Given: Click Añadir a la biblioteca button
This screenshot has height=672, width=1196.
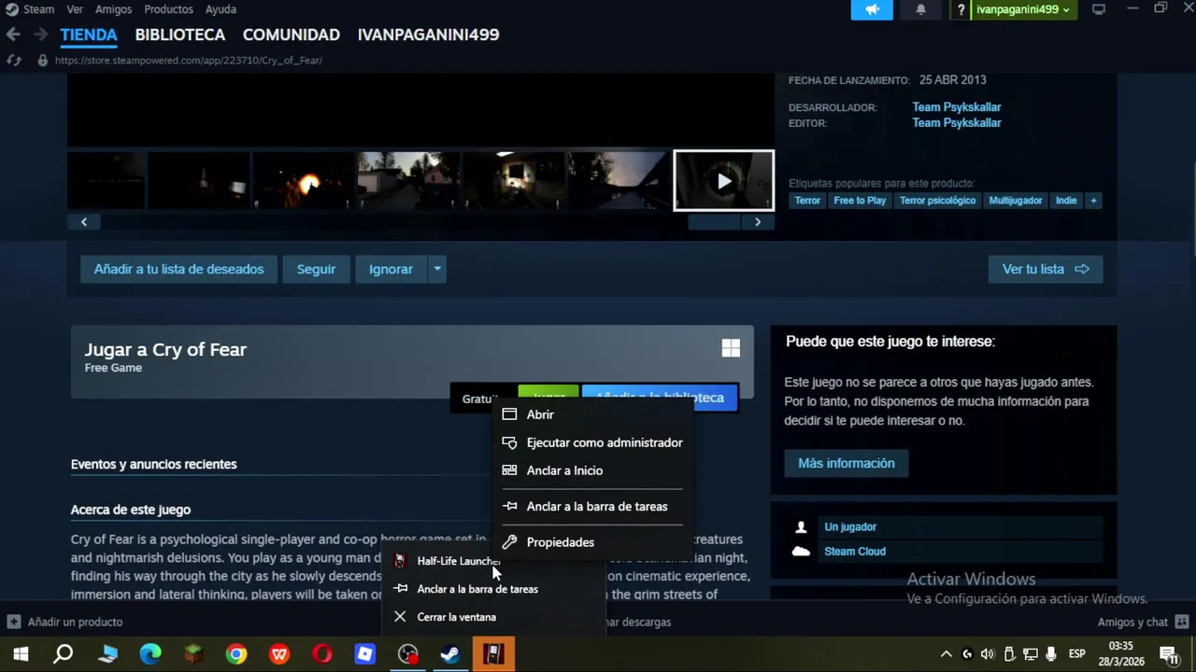Looking at the screenshot, I should coord(660,398).
